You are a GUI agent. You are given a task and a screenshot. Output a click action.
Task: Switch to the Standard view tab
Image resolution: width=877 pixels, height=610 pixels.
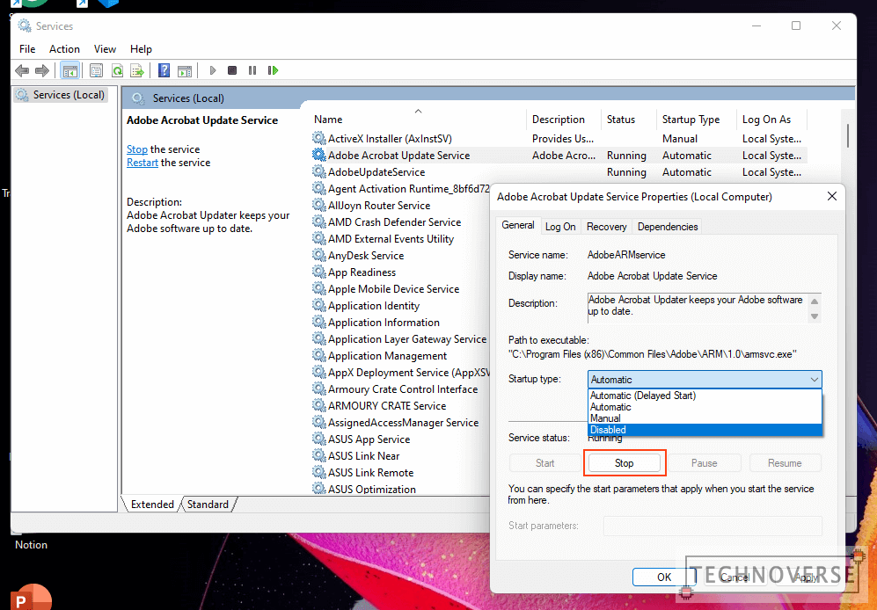coord(208,505)
